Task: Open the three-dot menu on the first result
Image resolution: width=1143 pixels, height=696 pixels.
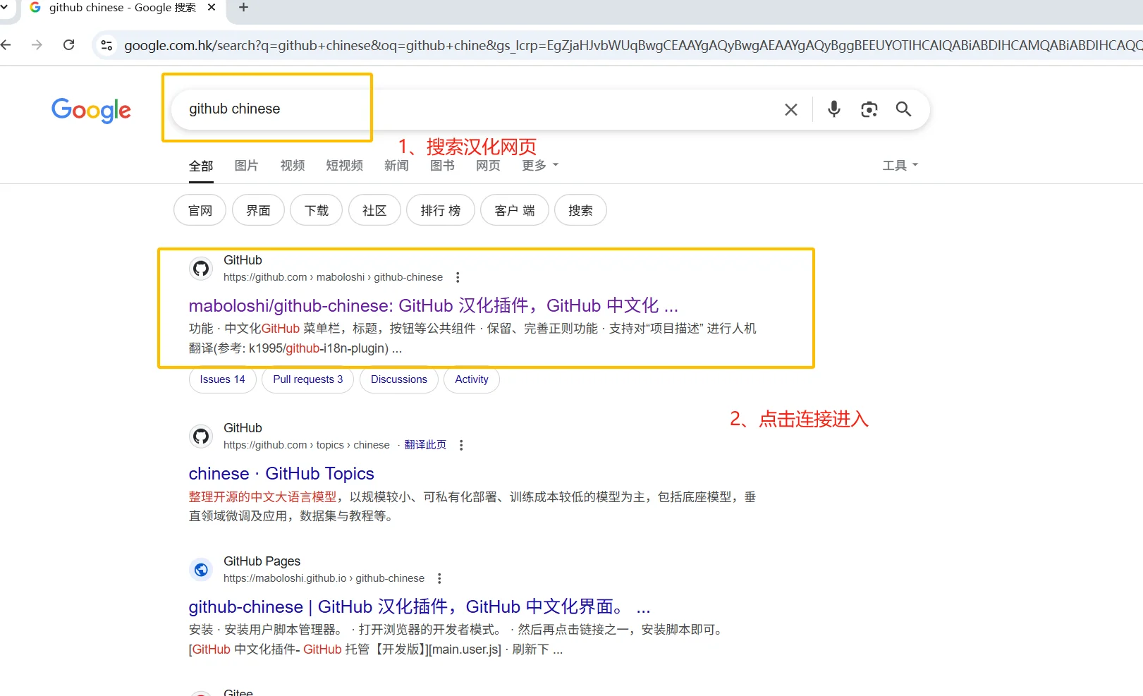Action: [x=458, y=277]
